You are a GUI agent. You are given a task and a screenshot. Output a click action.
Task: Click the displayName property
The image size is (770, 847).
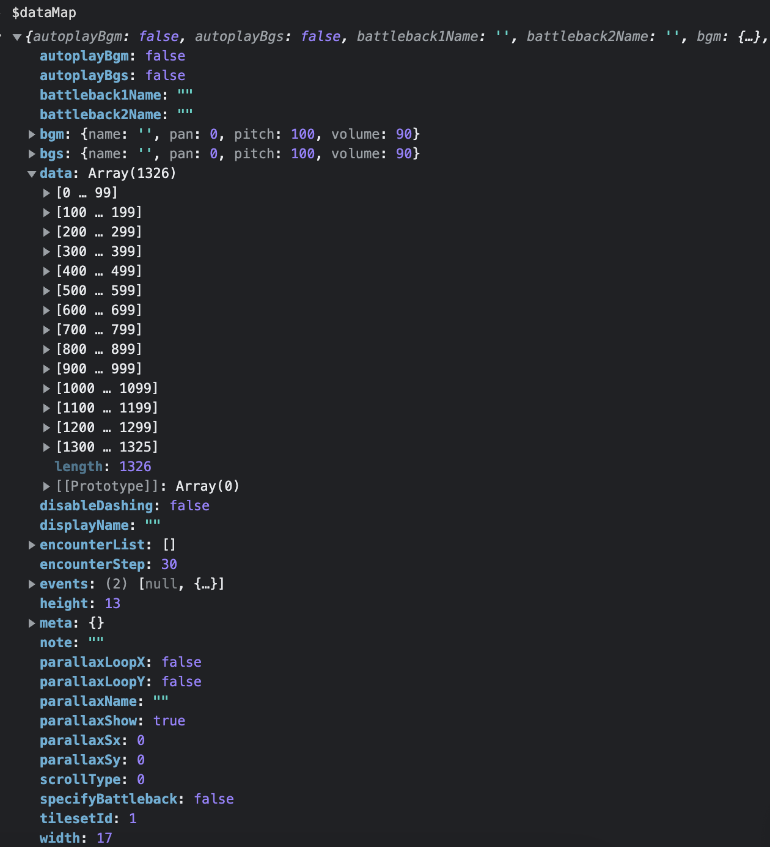(x=84, y=526)
